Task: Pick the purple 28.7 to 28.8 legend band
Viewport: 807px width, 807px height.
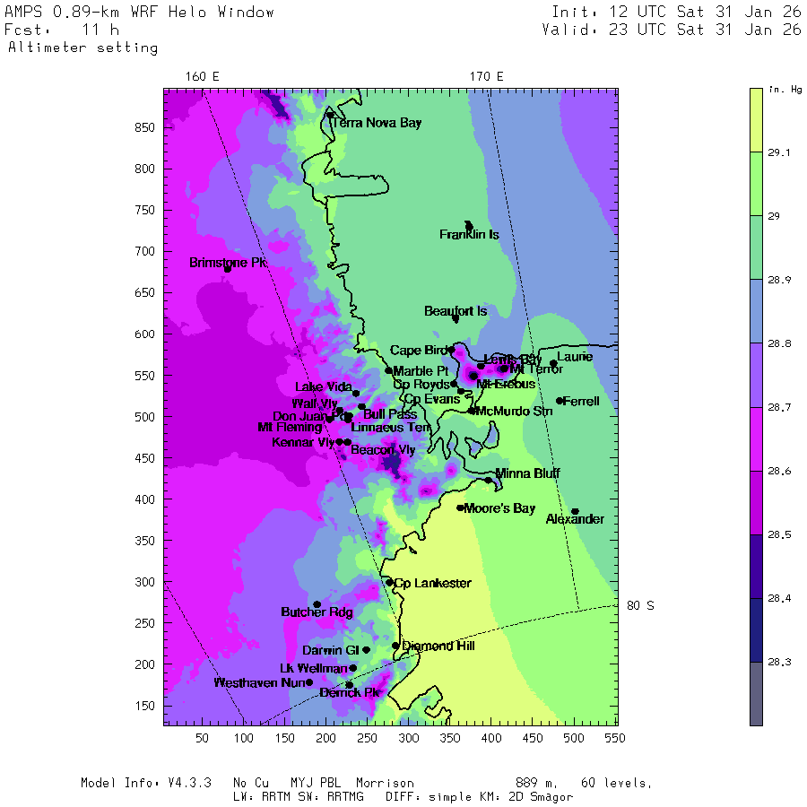Action: [756, 375]
